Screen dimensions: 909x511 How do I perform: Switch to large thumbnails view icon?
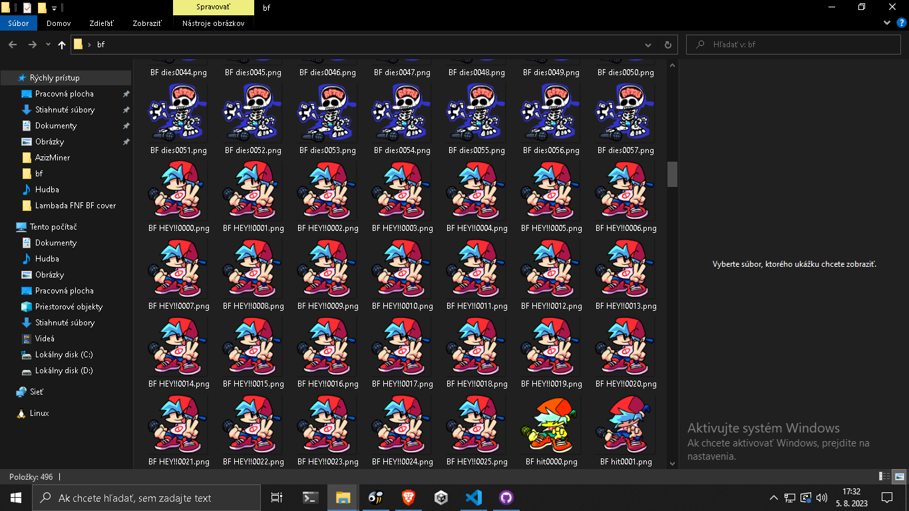[x=898, y=476]
